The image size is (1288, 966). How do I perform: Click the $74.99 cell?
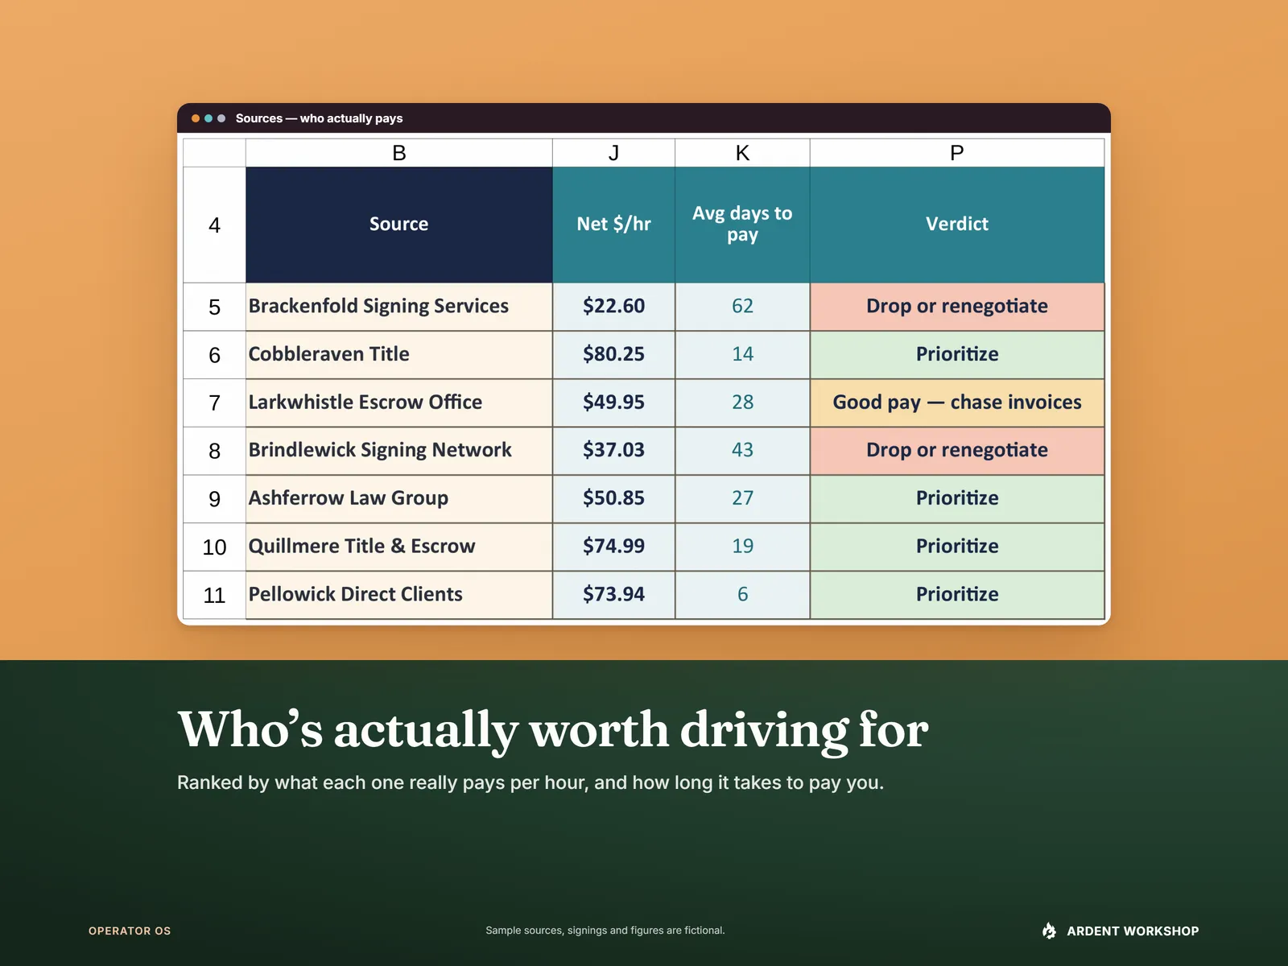point(613,547)
